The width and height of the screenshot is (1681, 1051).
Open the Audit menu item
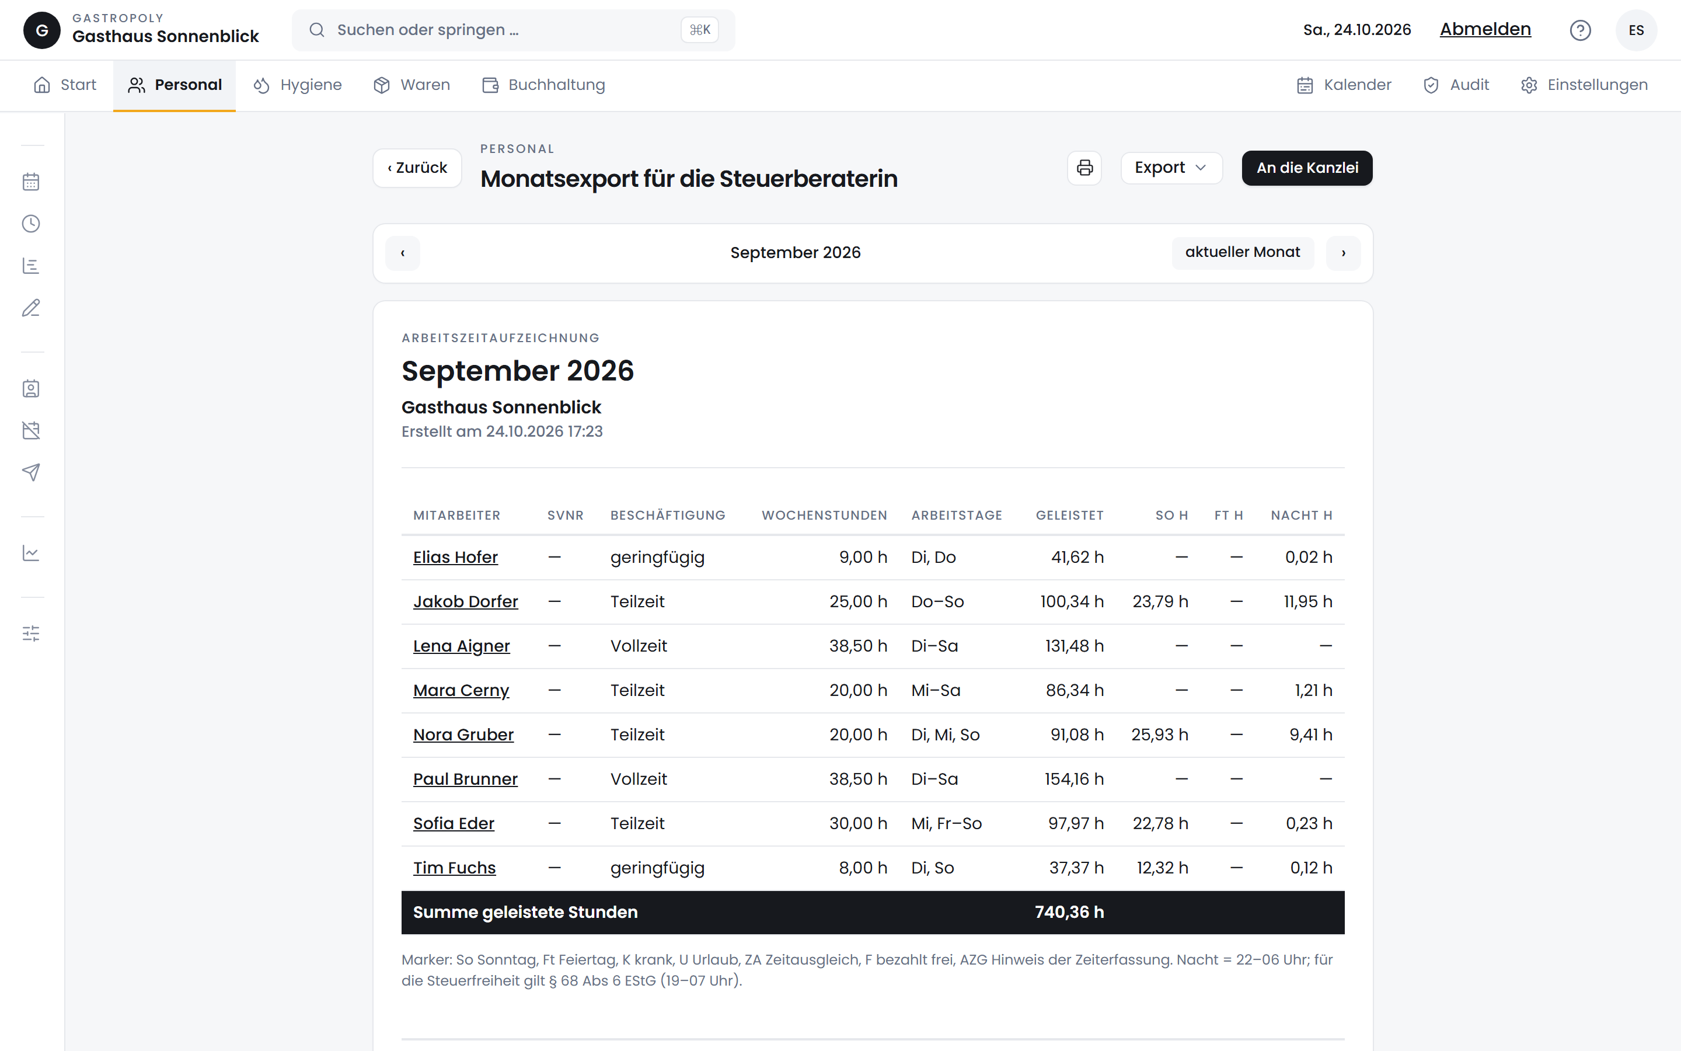click(1456, 85)
